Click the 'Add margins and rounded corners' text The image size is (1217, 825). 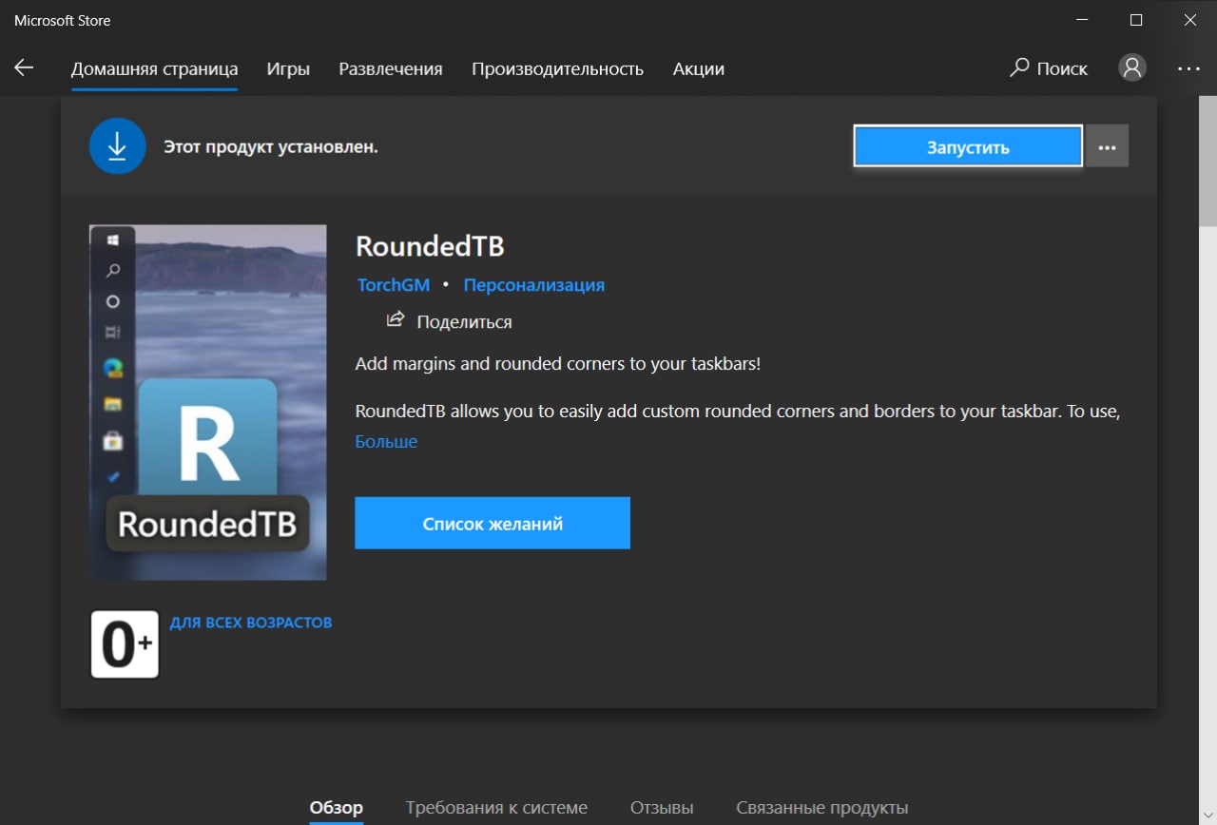[558, 364]
